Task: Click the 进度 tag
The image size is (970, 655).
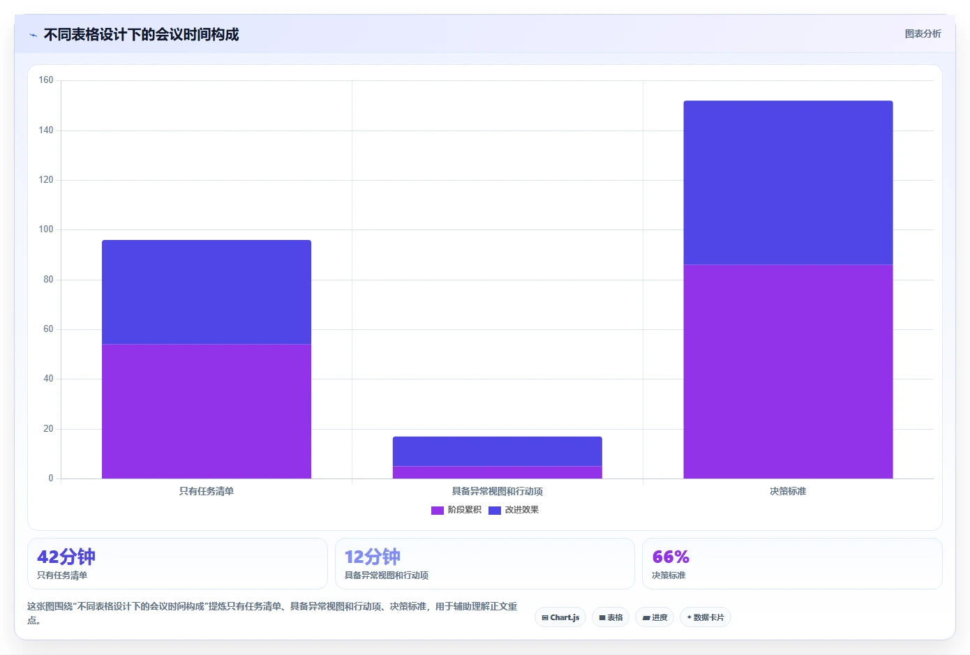Action: tap(655, 617)
